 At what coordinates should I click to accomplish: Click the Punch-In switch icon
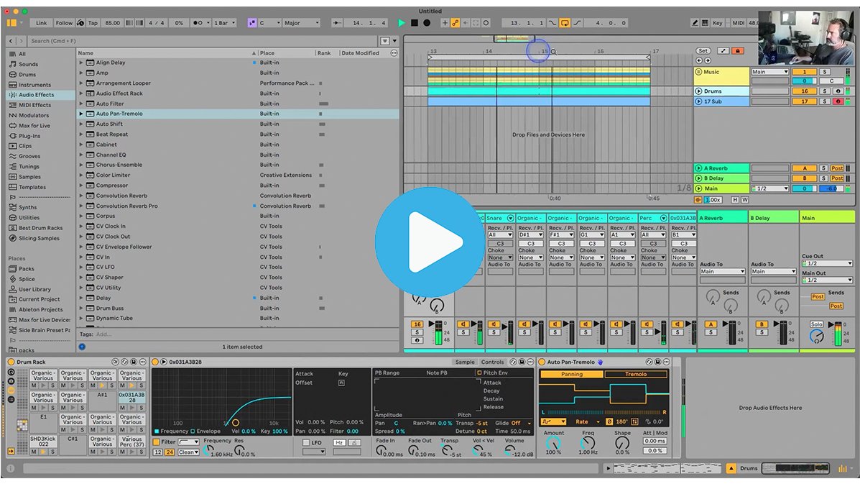click(553, 23)
